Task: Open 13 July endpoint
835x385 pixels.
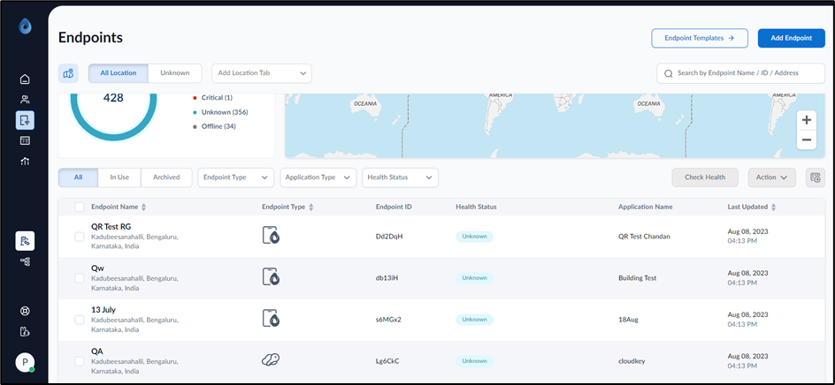Action: tap(103, 309)
